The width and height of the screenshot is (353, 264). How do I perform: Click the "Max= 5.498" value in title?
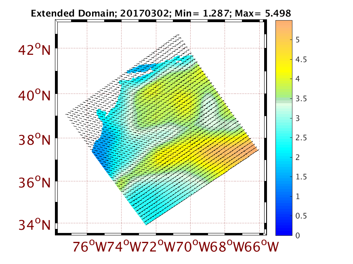tap(263, 13)
